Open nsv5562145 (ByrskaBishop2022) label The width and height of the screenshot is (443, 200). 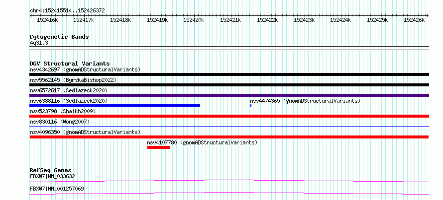click(73, 80)
